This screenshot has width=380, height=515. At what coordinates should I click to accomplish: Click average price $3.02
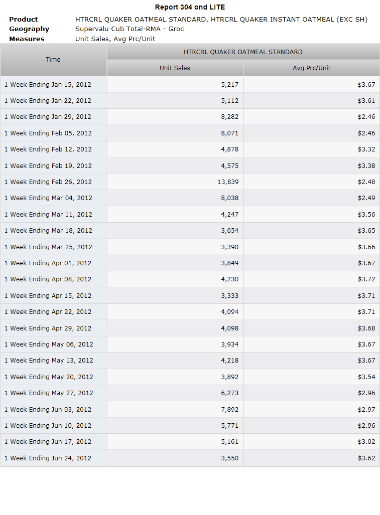click(x=366, y=442)
